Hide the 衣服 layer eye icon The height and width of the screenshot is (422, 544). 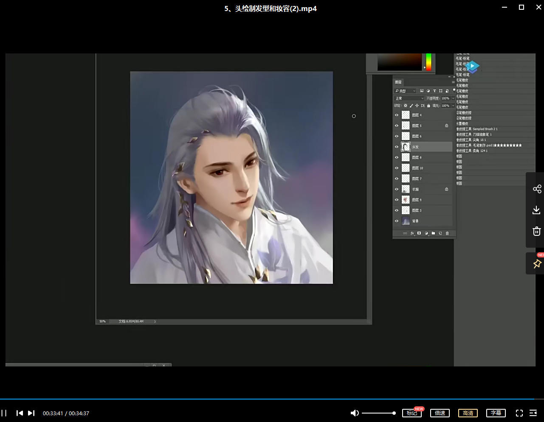pos(397,189)
